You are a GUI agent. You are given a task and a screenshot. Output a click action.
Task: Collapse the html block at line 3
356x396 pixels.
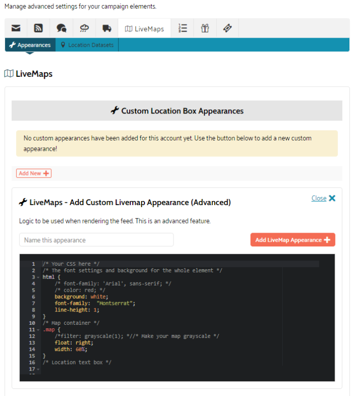click(x=38, y=277)
